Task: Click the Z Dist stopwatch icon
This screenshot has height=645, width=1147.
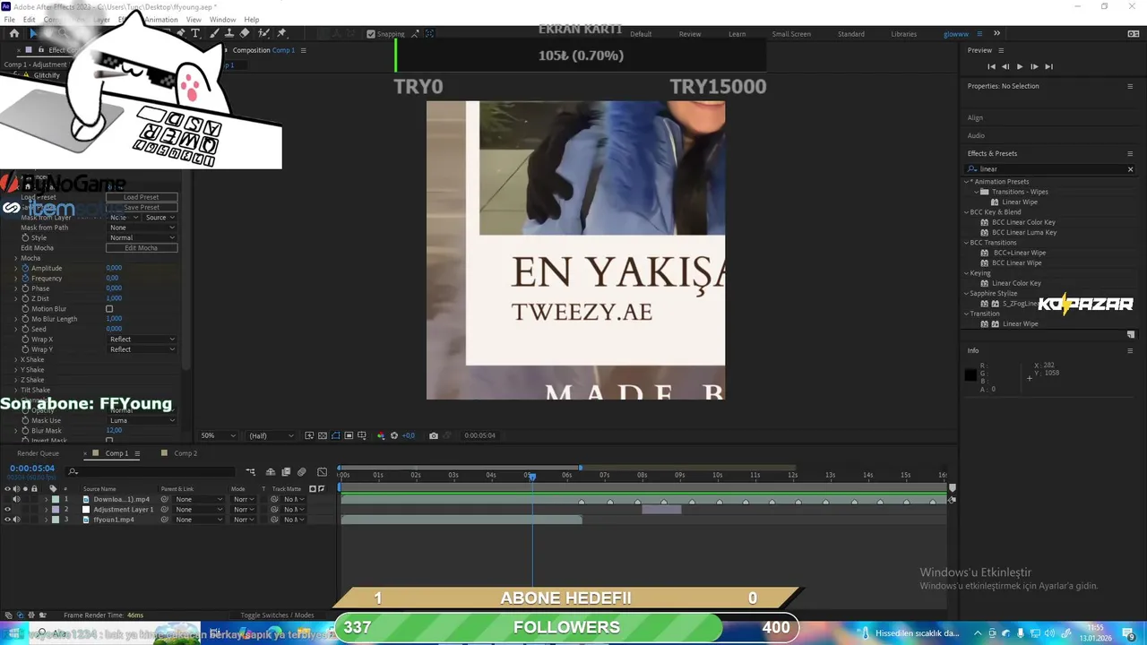Action: tap(25, 298)
